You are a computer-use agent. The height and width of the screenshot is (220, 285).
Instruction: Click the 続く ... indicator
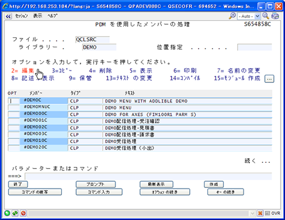click(x=258, y=161)
